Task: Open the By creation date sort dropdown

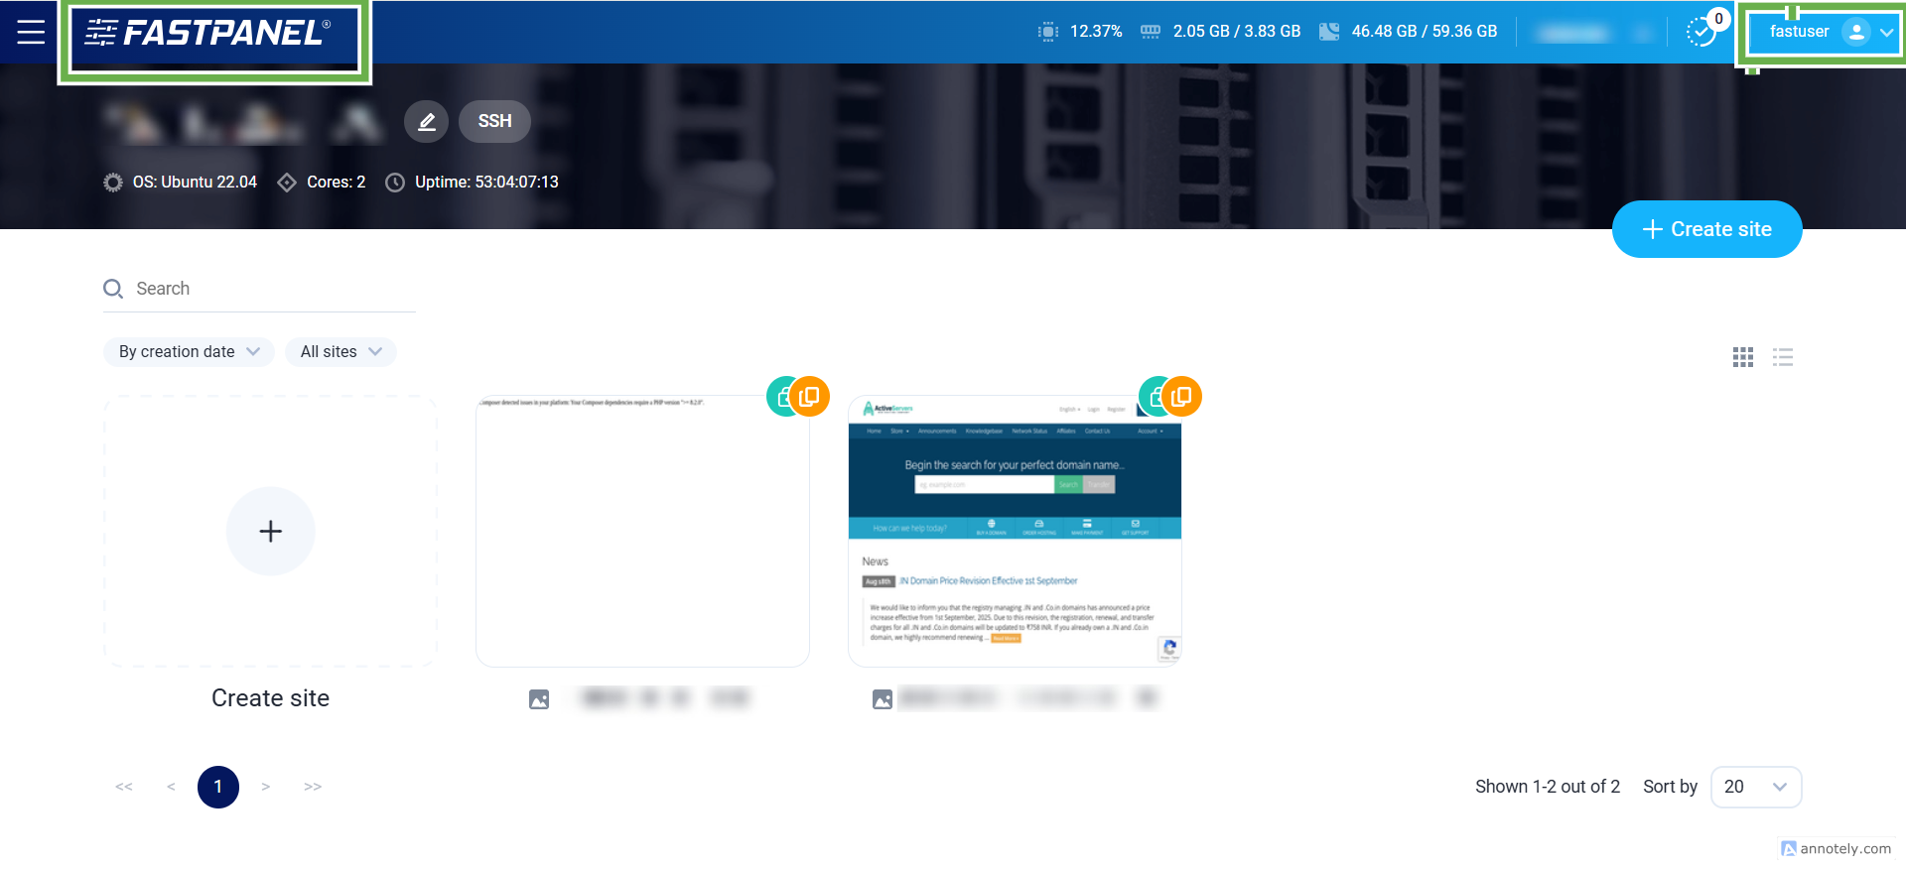Action: 189,352
